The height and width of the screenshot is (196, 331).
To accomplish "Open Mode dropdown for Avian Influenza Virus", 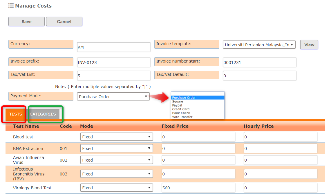I will tap(117, 160).
